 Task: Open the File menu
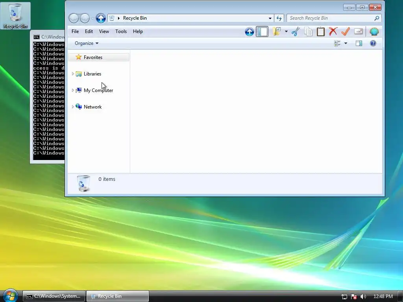(75, 31)
